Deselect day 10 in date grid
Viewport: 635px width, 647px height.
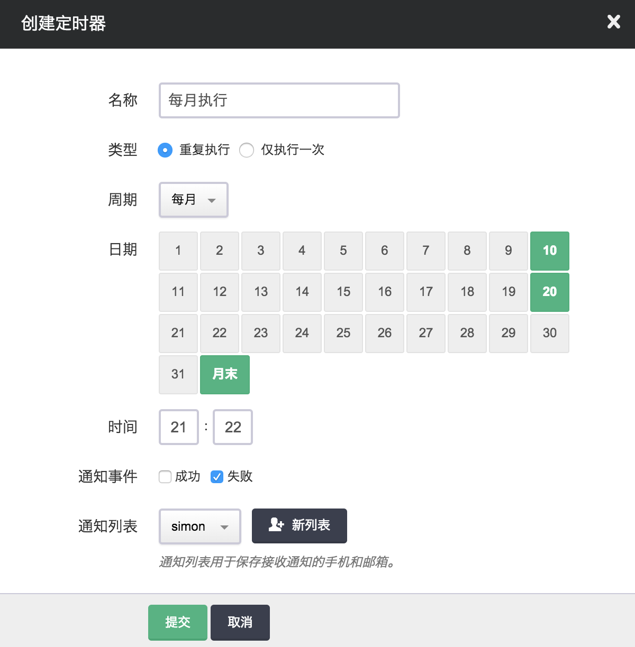549,251
